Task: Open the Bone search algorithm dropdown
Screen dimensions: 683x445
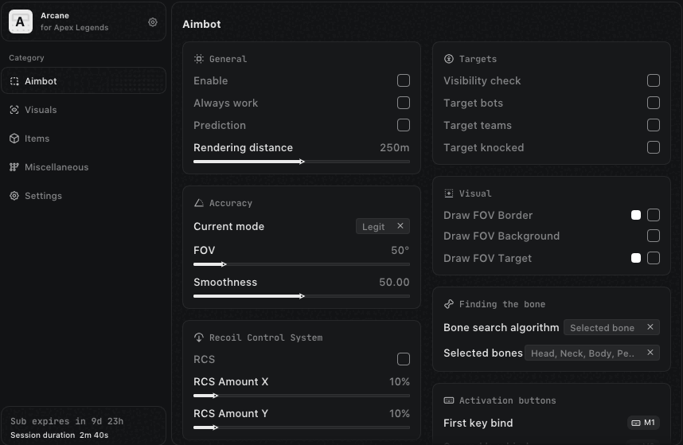Action: [611, 327]
